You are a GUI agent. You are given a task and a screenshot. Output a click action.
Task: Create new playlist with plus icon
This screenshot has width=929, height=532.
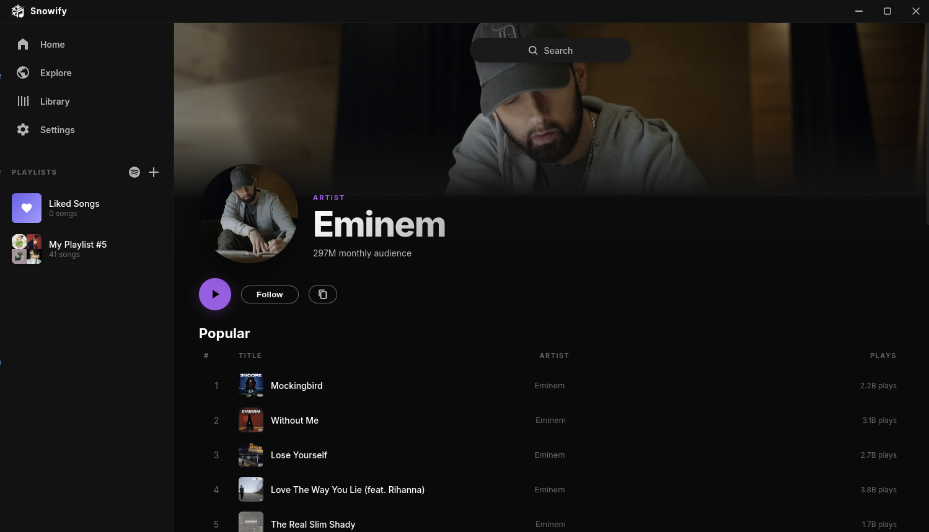[x=154, y=172]
